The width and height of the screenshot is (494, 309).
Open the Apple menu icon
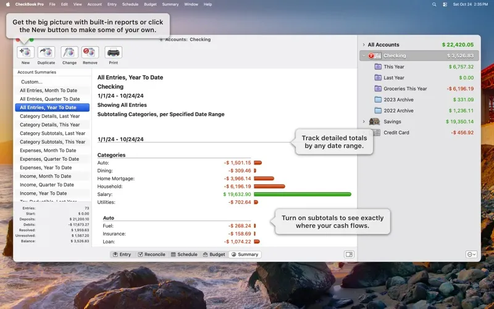8,4
